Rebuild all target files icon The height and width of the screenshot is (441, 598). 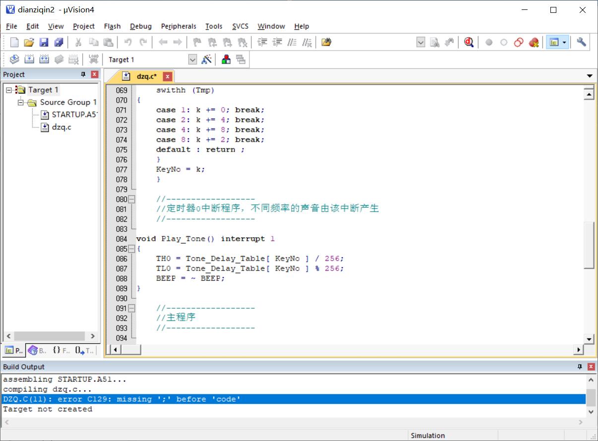[44, 59]
